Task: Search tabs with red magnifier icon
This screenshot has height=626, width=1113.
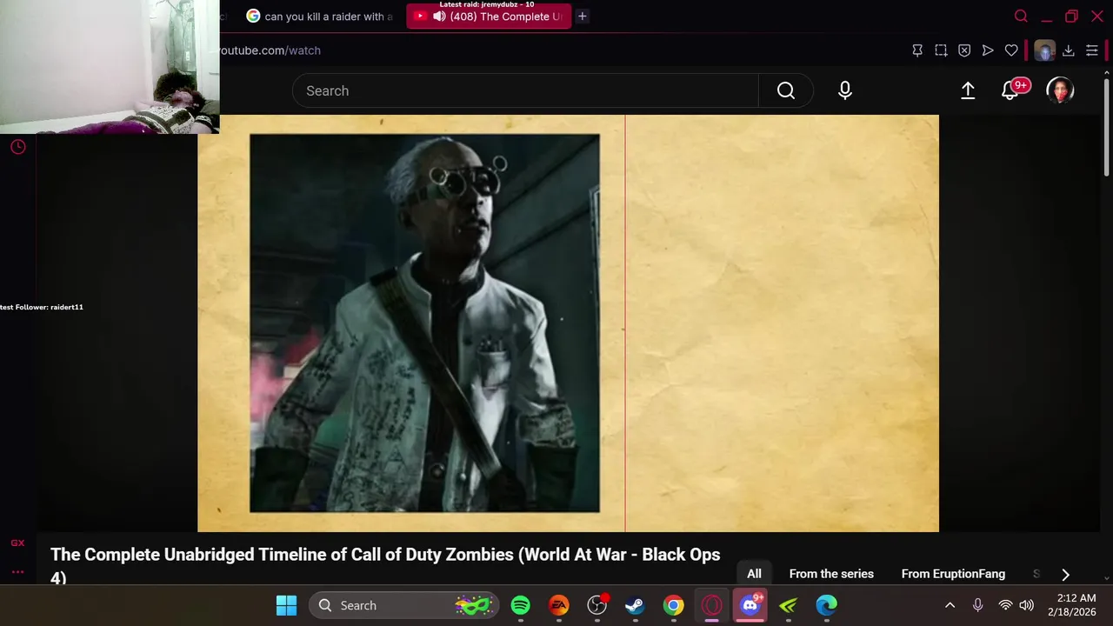Action: click(1021, 16)
